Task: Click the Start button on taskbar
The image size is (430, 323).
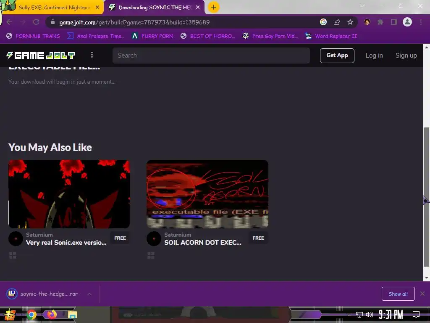Action: click(x=10, y=315)
